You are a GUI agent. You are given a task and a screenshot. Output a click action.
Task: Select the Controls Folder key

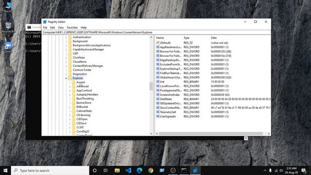(x=82, y=70)
